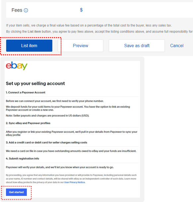
Task: Select the Connect a Payoneer Account step heading
Action: click(25, 92)
